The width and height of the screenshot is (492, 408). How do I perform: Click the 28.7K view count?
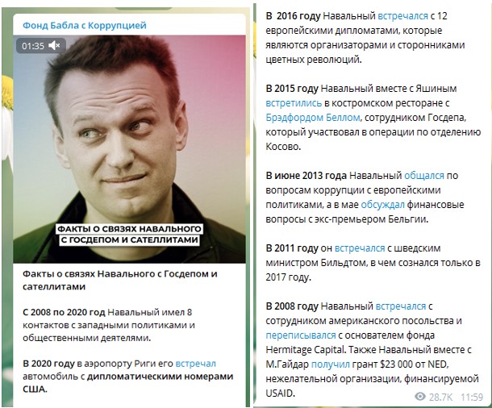[x=440, y=397]
